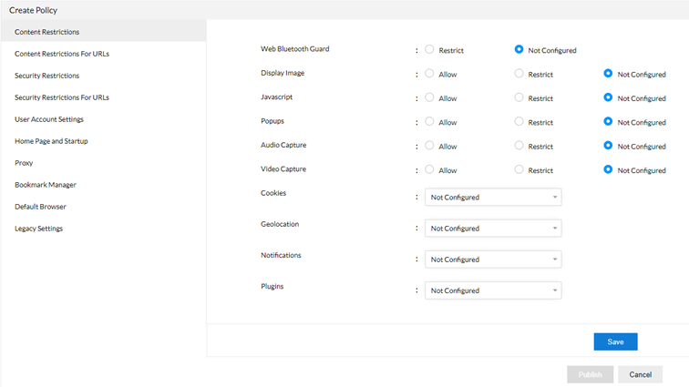Expand the Plugins dropdown
Image resolution: width=689 pixels, height=387 pixels.
point(493,290)
